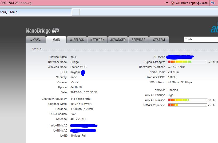Click Network Mode value Bridge

74,62
